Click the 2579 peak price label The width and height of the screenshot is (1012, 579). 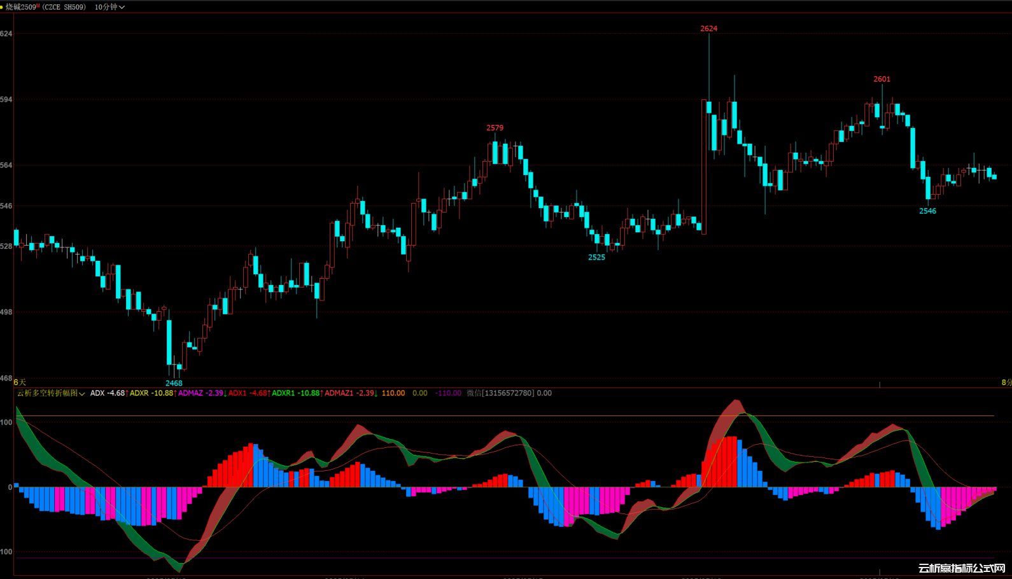click(x=495, y=128)
